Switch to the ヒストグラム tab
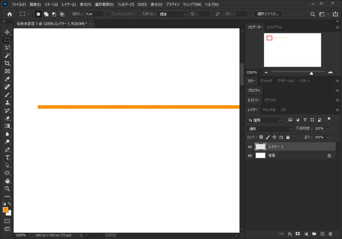Viewport: 342px width, 239px height. click(x=274, y=27)
